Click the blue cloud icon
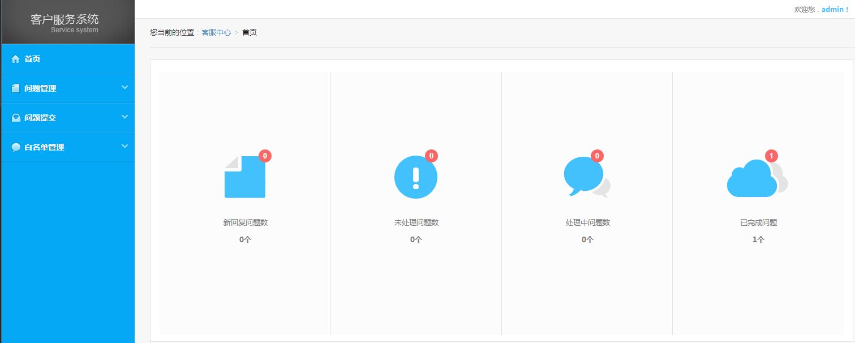 753,179
